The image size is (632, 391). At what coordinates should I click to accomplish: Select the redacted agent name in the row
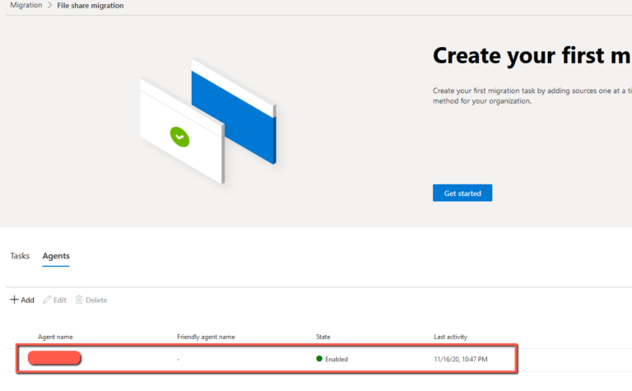pyautogui.click(x=54, y=358)
